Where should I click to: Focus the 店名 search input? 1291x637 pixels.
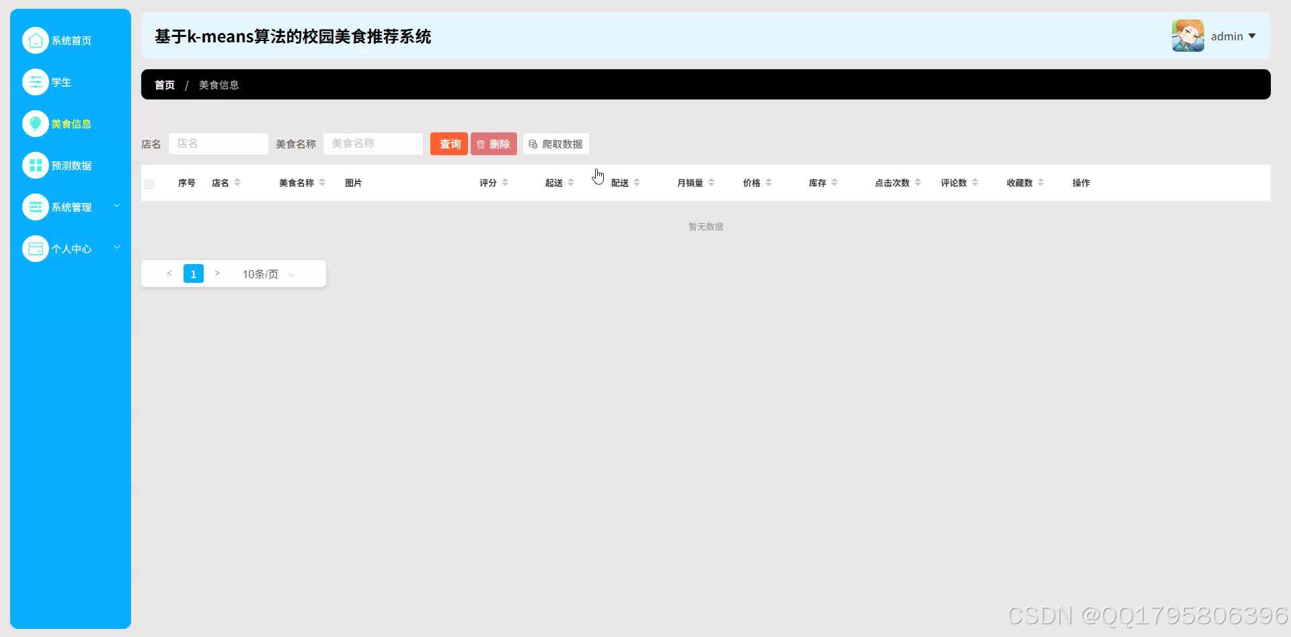click(x=219, y=144)
